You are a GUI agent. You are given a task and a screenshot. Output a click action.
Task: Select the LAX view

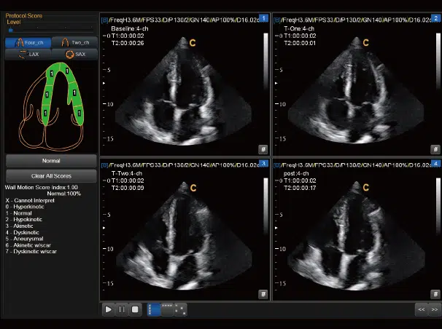pyautogui.click(x=28, y=55)
